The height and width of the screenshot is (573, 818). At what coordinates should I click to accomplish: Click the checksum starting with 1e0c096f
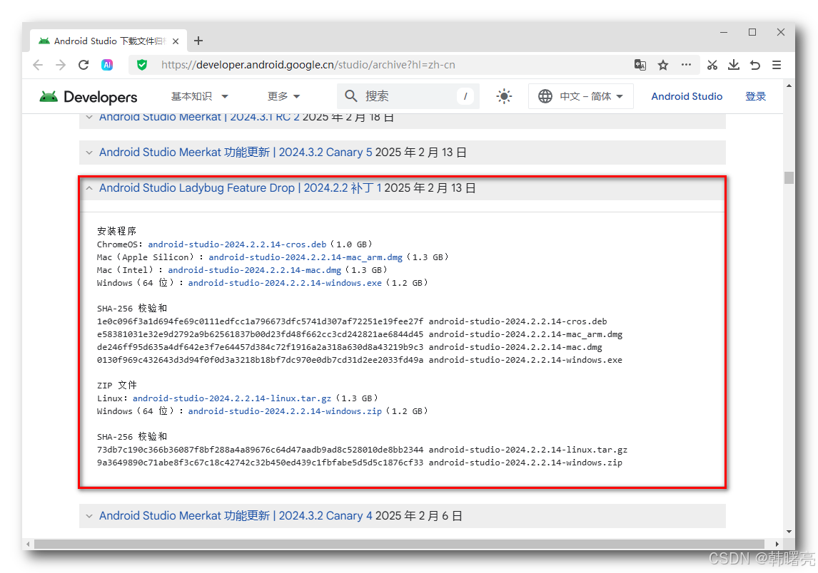(x=260, y=321)
